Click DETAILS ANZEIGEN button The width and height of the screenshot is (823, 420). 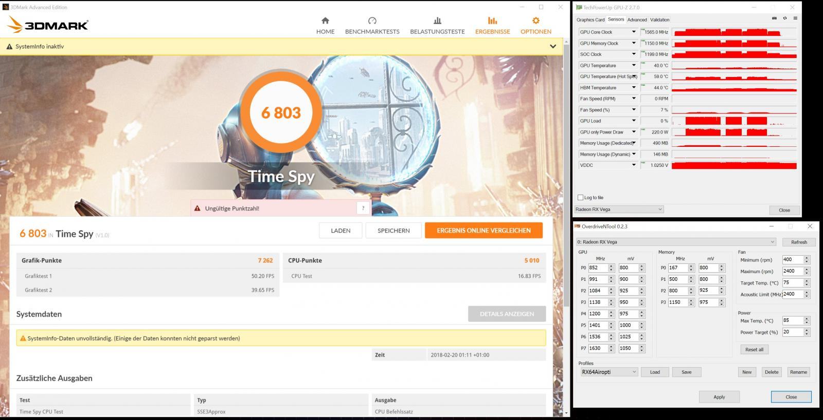tap(507, 314)
